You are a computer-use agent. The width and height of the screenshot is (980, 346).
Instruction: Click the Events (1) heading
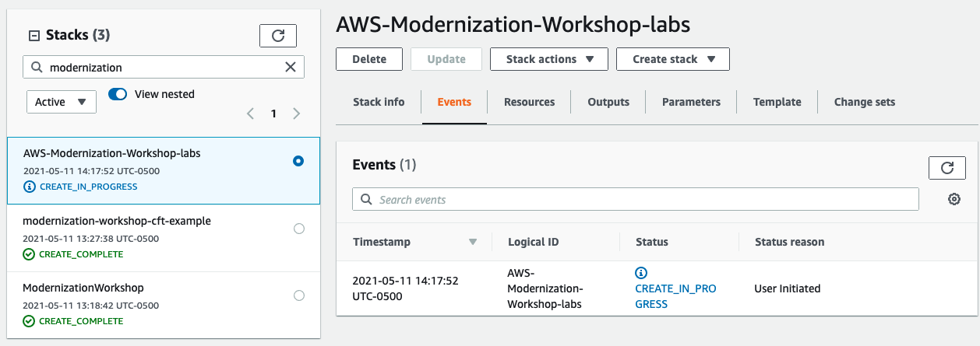coord(385,165)
